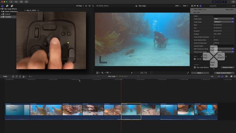
Task: Collapse the Mar 4, 2021 group
Action: [x=25, y=10]
